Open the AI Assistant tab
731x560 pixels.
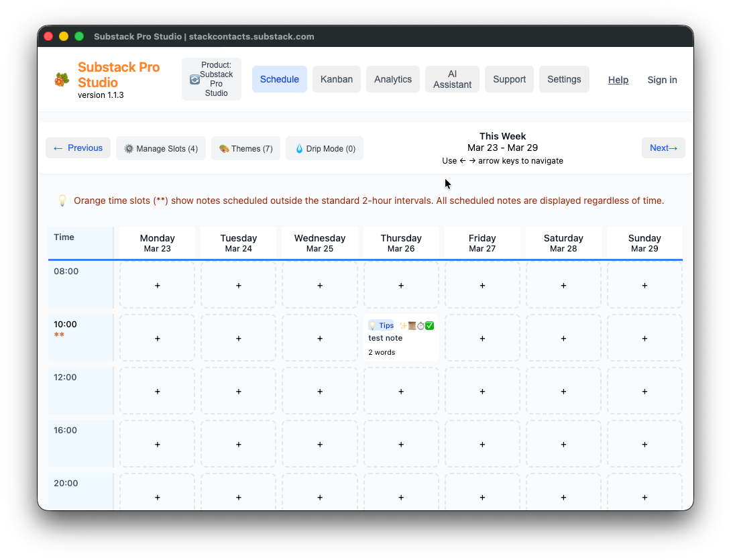click(452, 79)
